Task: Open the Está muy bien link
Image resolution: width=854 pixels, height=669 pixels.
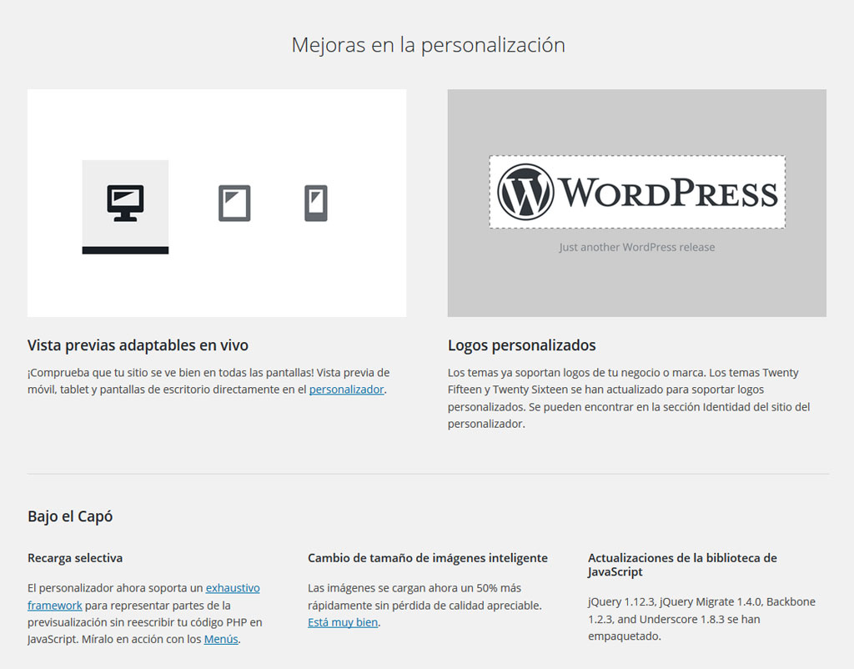Action: 343,622
